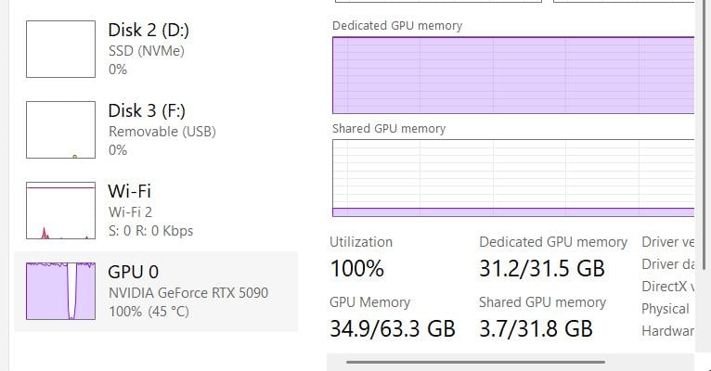Select the Disk 2 (D:) title text
711x371 pixels.
[149, 30]
